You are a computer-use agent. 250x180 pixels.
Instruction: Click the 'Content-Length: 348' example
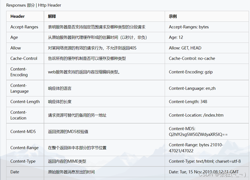click(x=188, y=102)
